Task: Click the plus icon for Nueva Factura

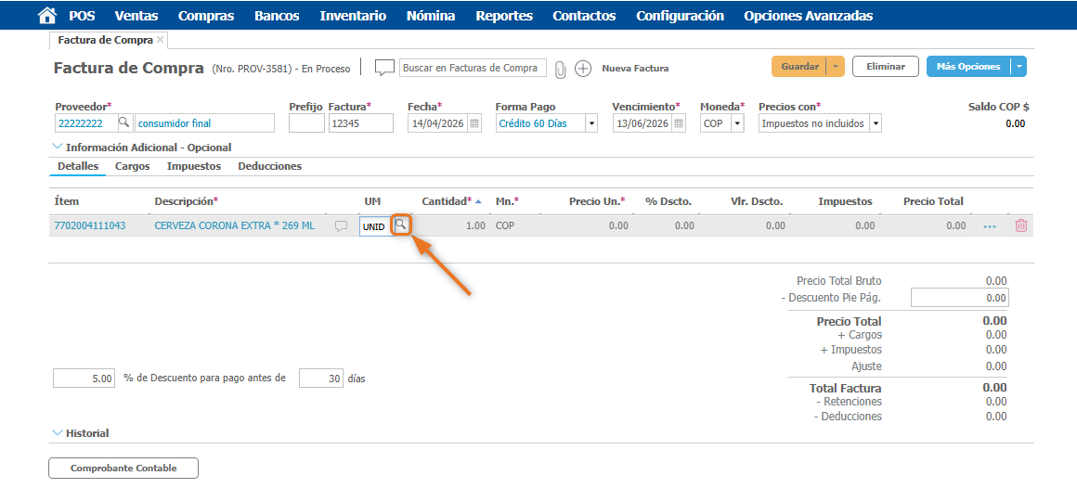Action: point(583,69)
